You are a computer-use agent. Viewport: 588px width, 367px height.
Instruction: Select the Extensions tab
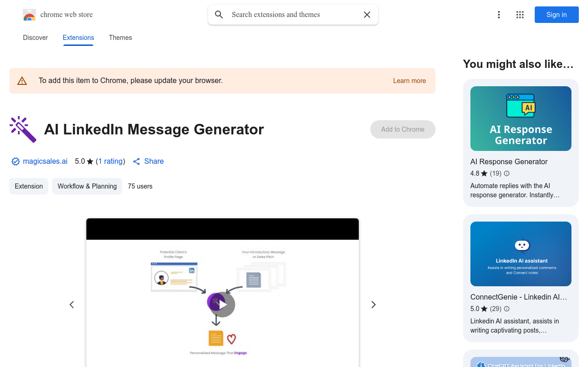79,38
